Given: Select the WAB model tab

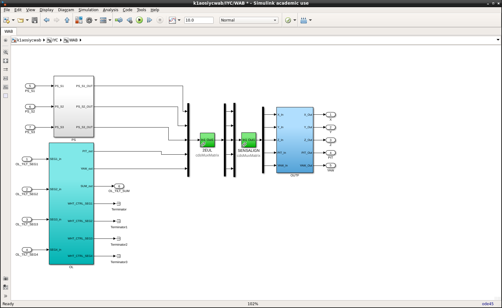Looking at the screenshot, I should click(9, 31).
